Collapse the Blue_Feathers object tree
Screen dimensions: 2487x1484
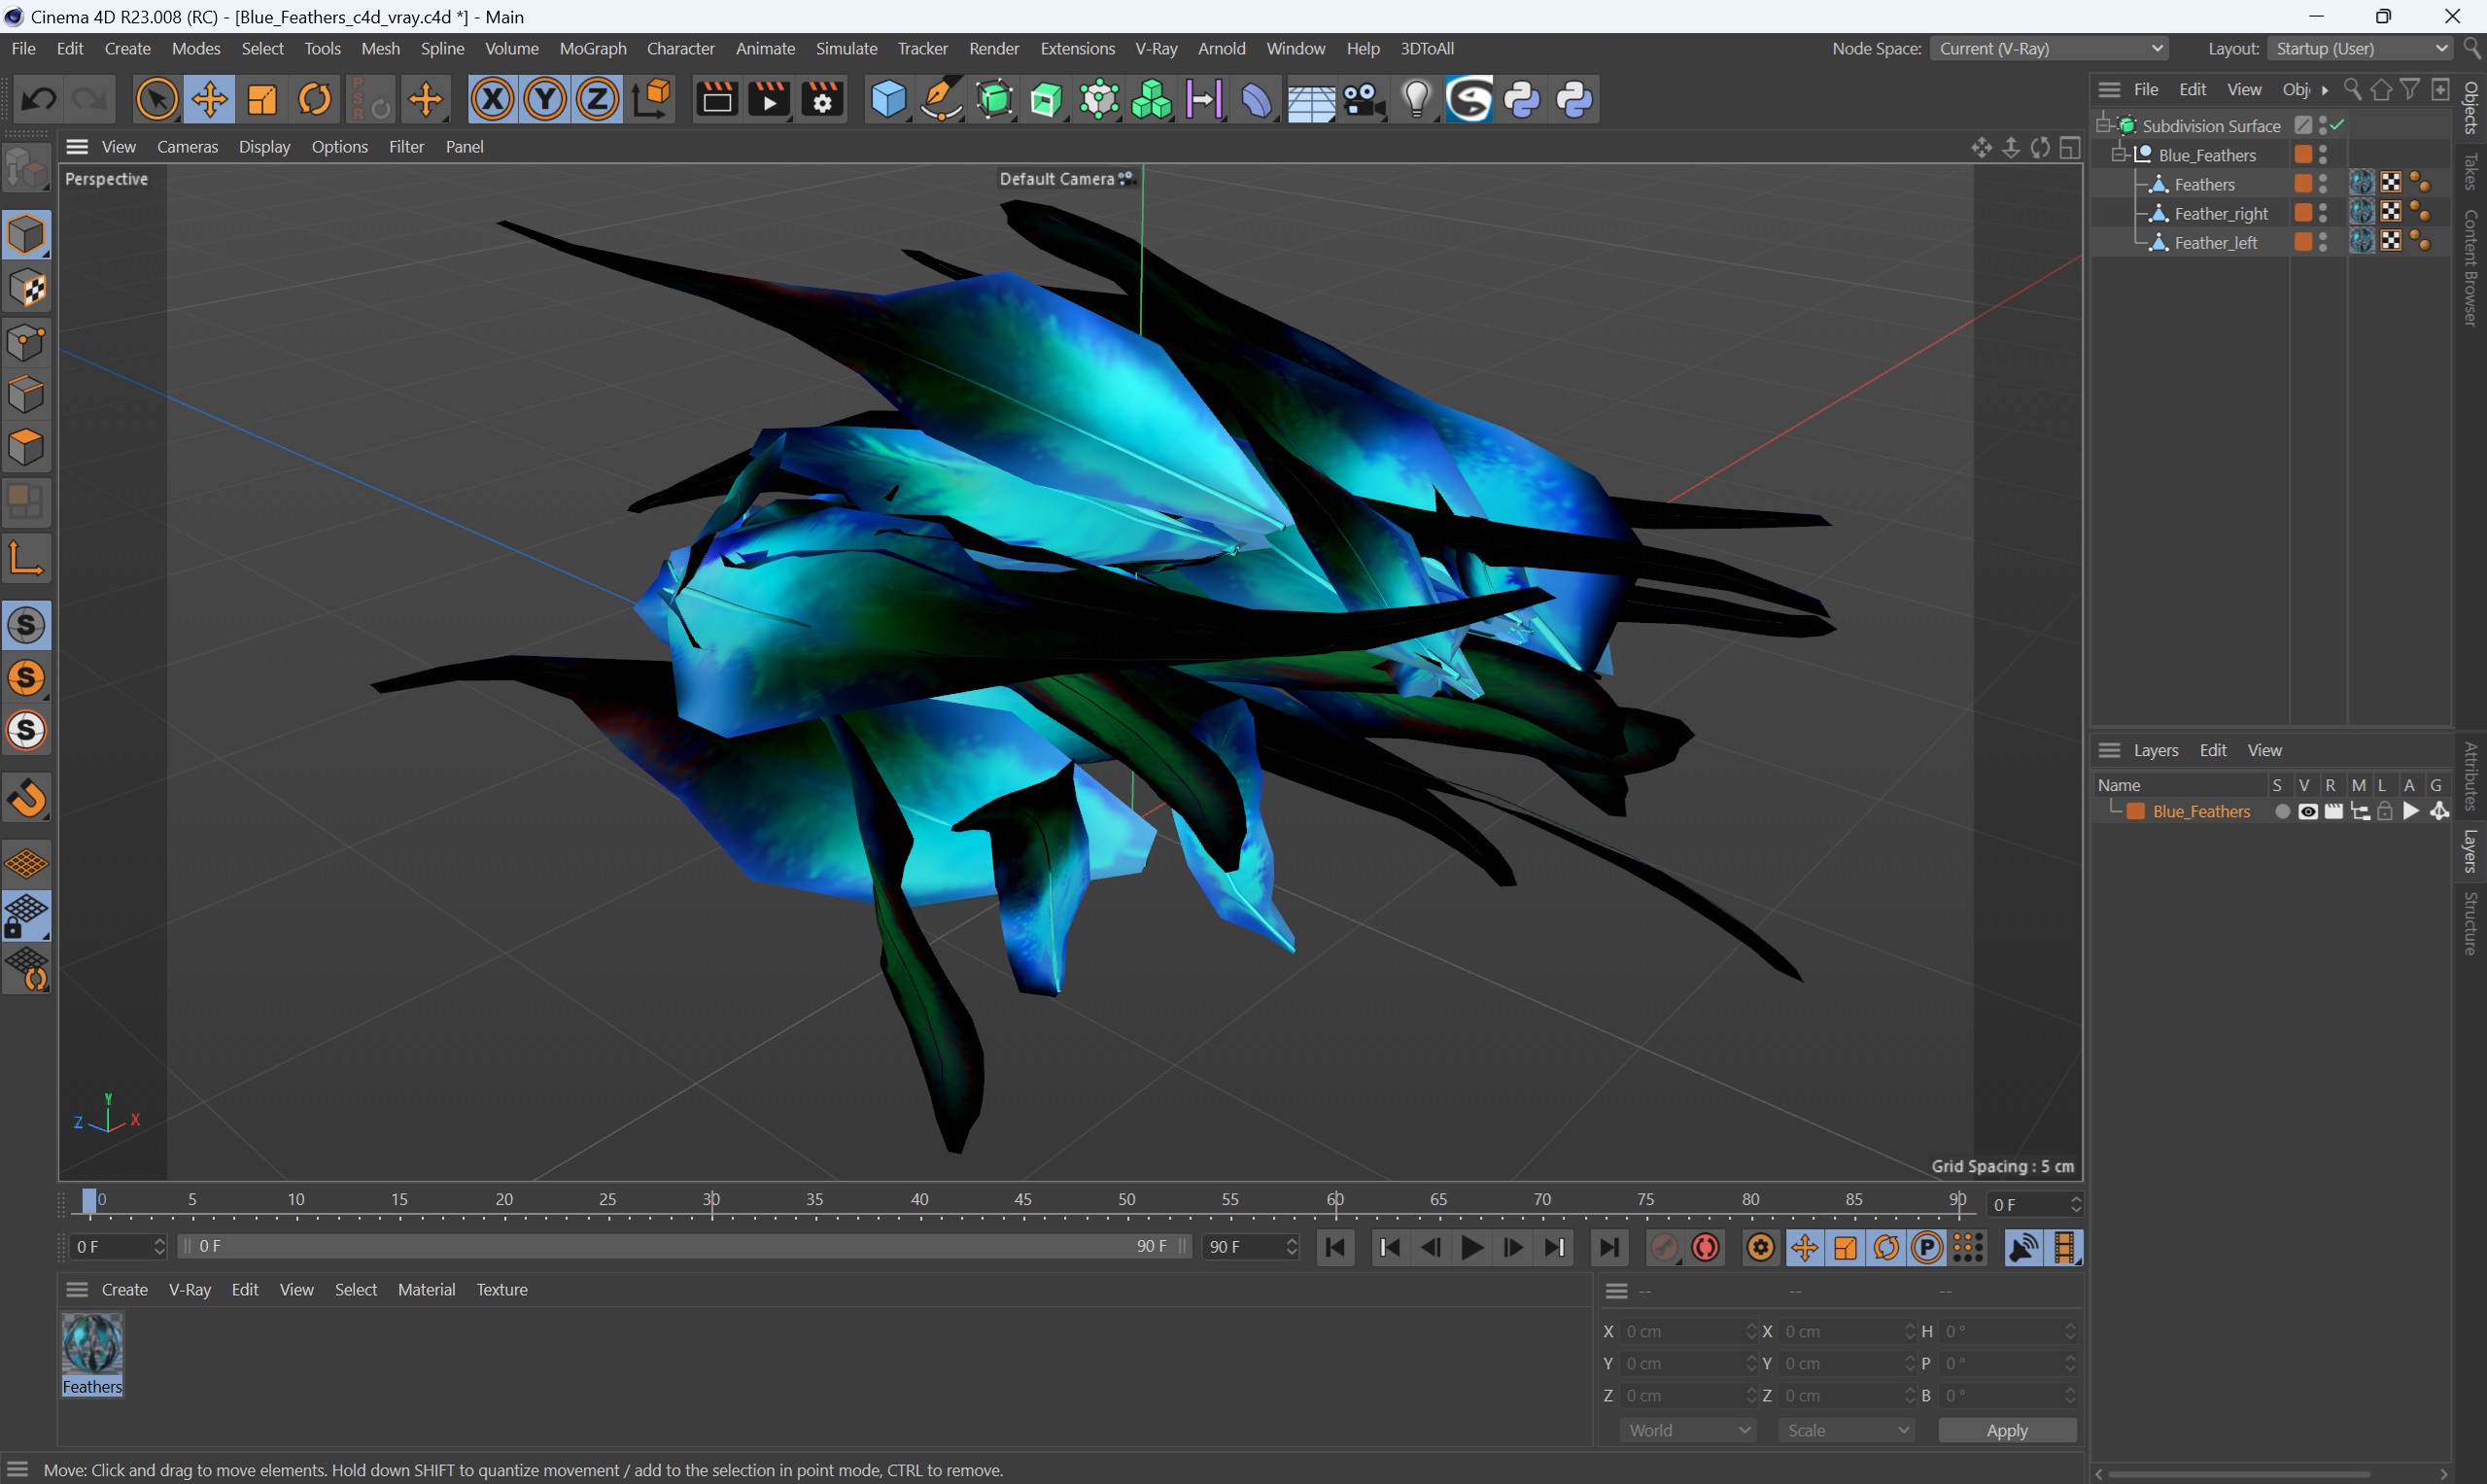2119,154
